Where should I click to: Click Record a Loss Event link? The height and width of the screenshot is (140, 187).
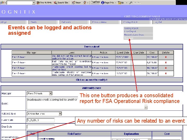(x=134, y=35)
